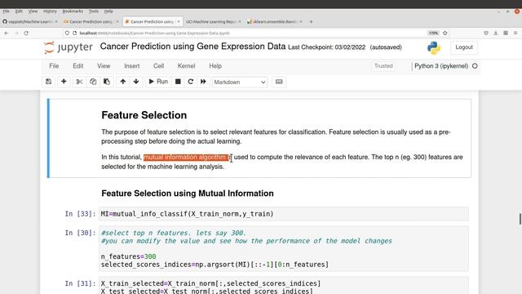Viewport: 522px width, 294px height.
Task: Click highlighted 'mutual information algorithm' text
Action: (x=186, y=157)
